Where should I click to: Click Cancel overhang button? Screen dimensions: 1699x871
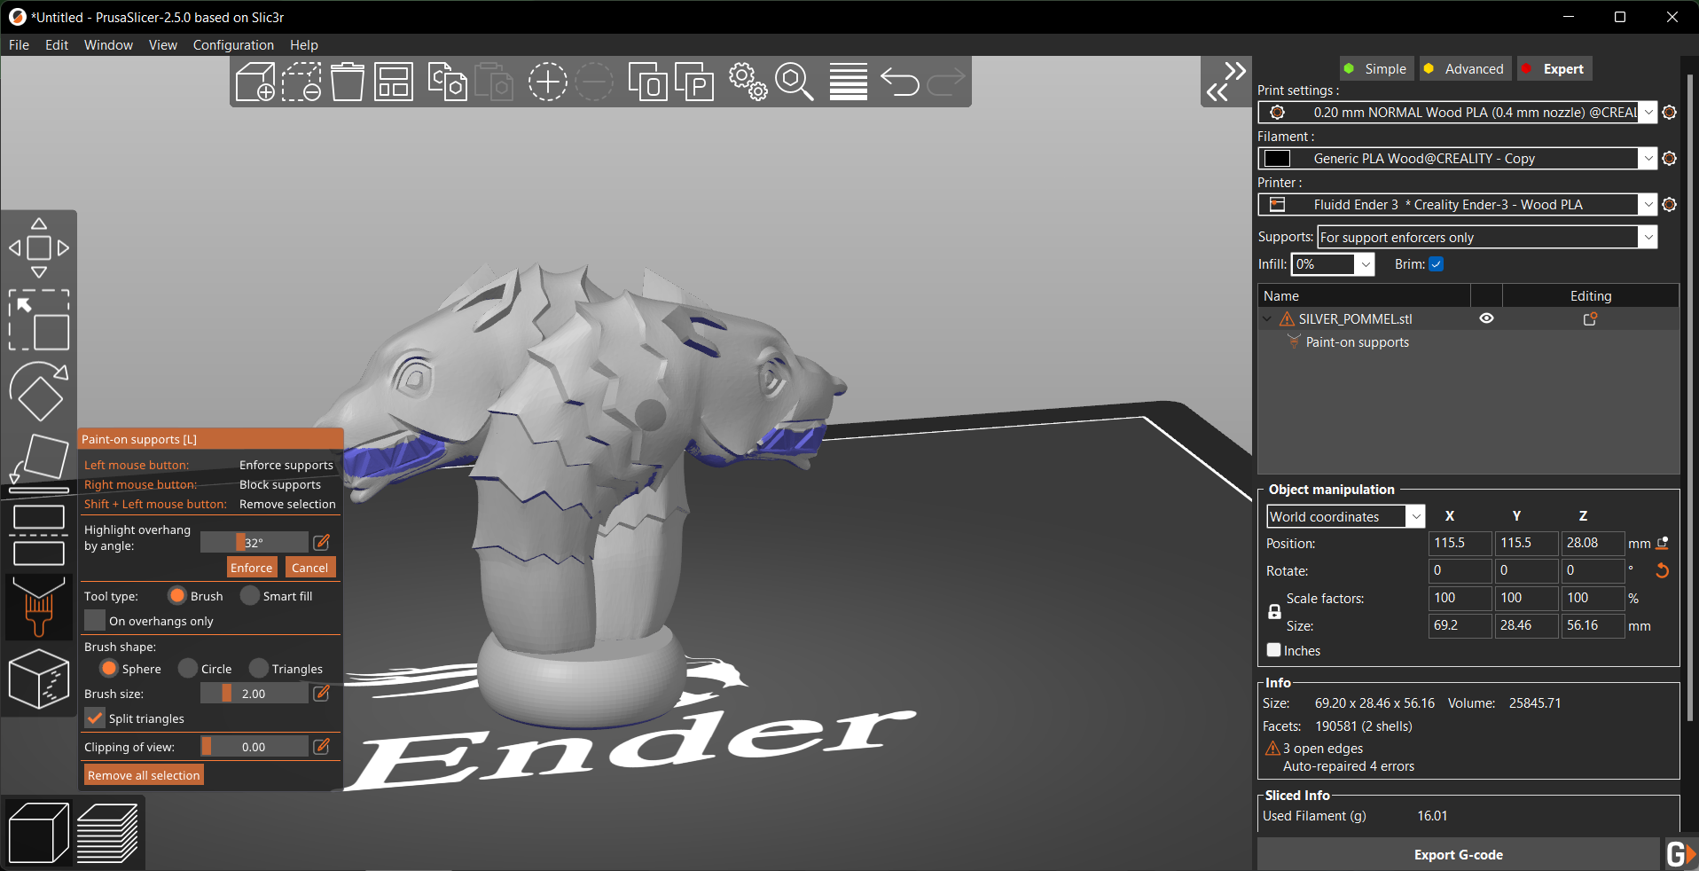pos(309,568)
